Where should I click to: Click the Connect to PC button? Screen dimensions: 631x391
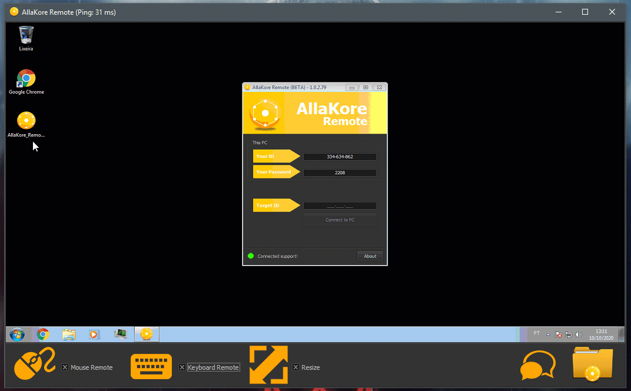click(340, 220)
